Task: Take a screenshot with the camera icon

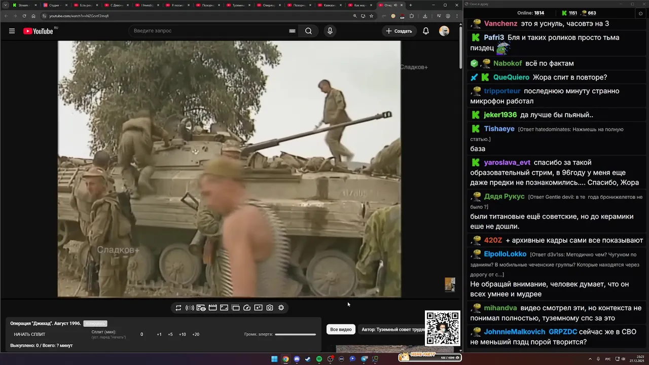Action: [270, 308]
